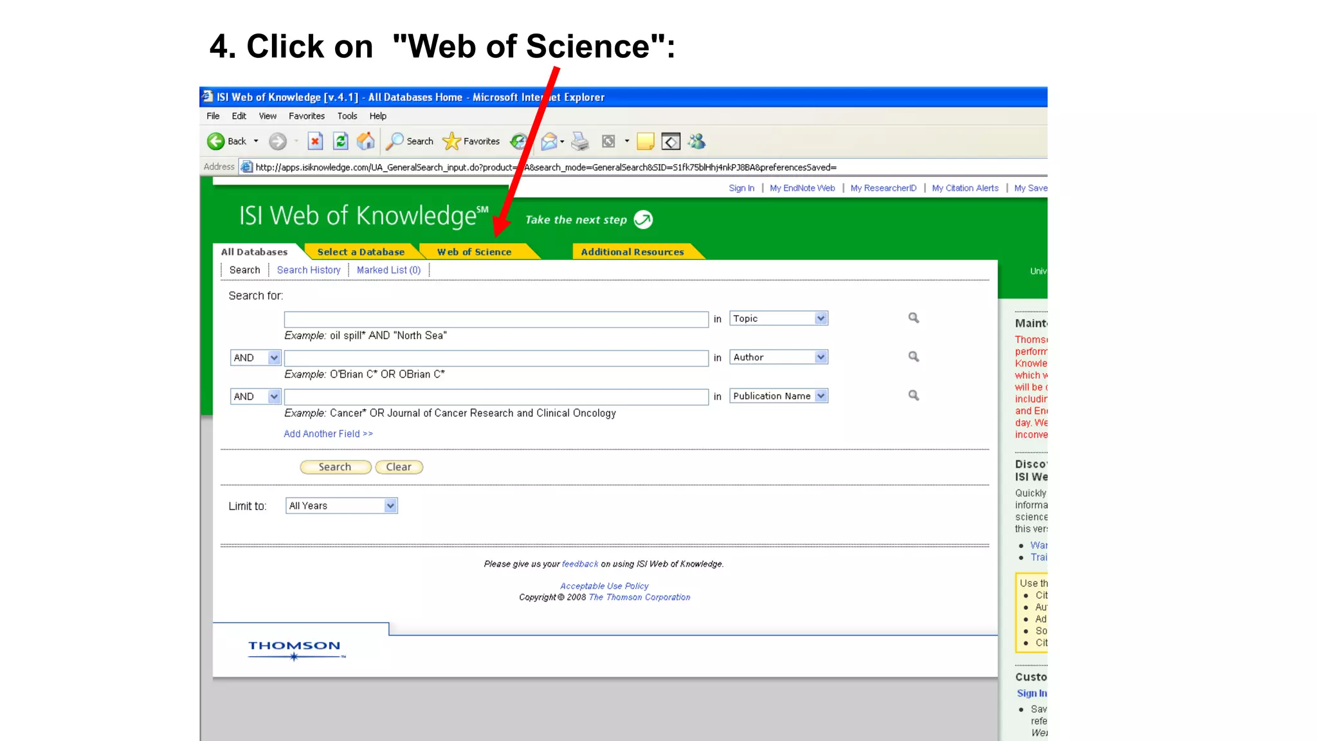Click the Thomson logo

coord(296,650)
